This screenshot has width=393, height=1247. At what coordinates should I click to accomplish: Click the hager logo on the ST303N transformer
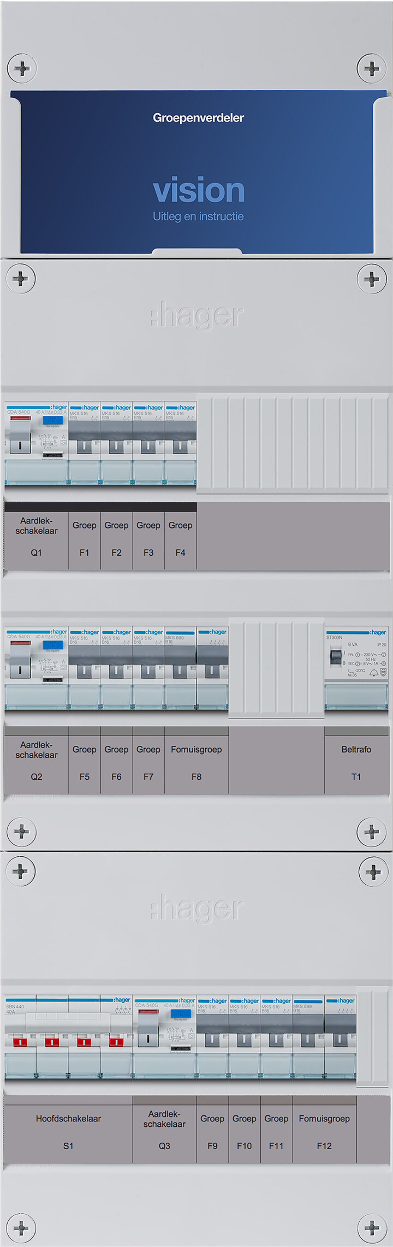click(378, 632)
